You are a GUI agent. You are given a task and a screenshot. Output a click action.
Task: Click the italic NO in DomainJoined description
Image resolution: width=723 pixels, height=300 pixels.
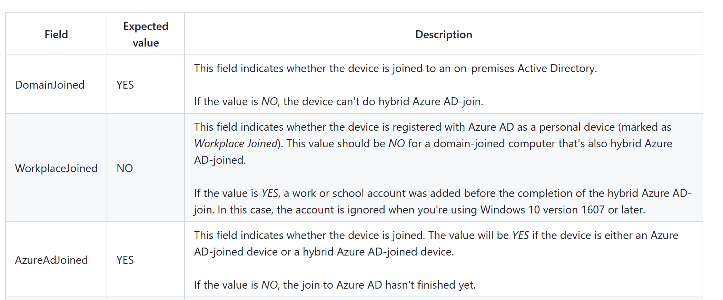(269, 101)
